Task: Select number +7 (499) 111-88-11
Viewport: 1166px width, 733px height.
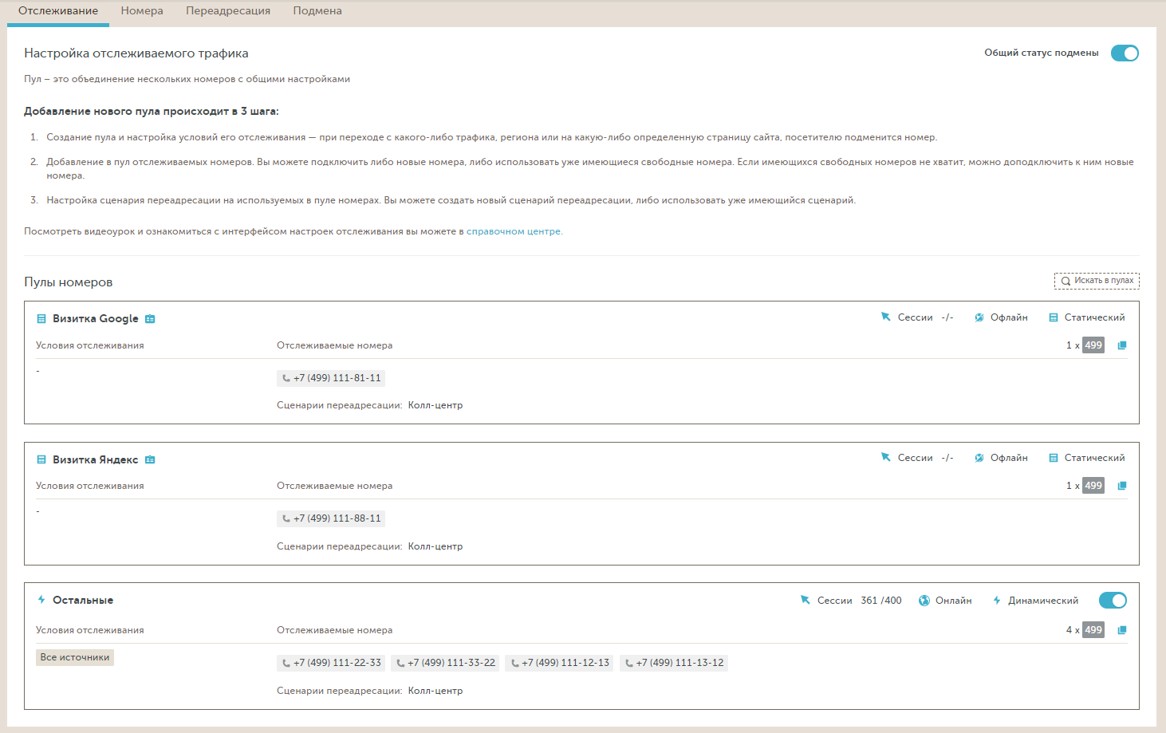Action: (331, 518)
